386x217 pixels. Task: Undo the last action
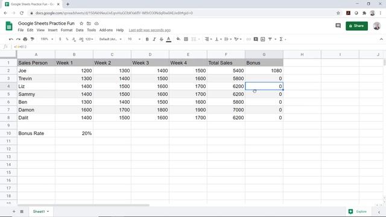tap(11, 39)
